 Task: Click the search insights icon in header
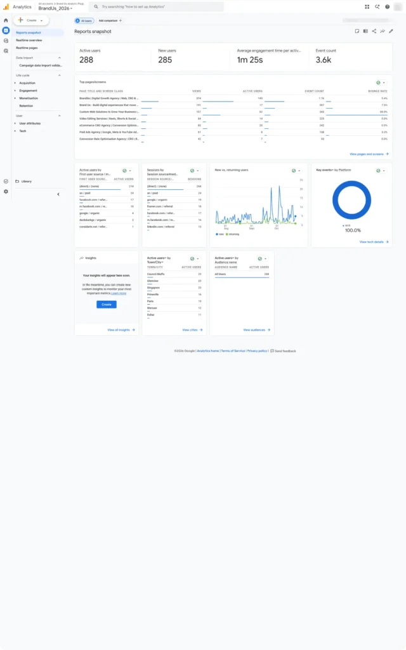tap(377, 6)
